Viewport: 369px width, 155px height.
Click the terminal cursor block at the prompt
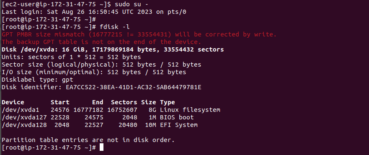(x=101, y=147)
